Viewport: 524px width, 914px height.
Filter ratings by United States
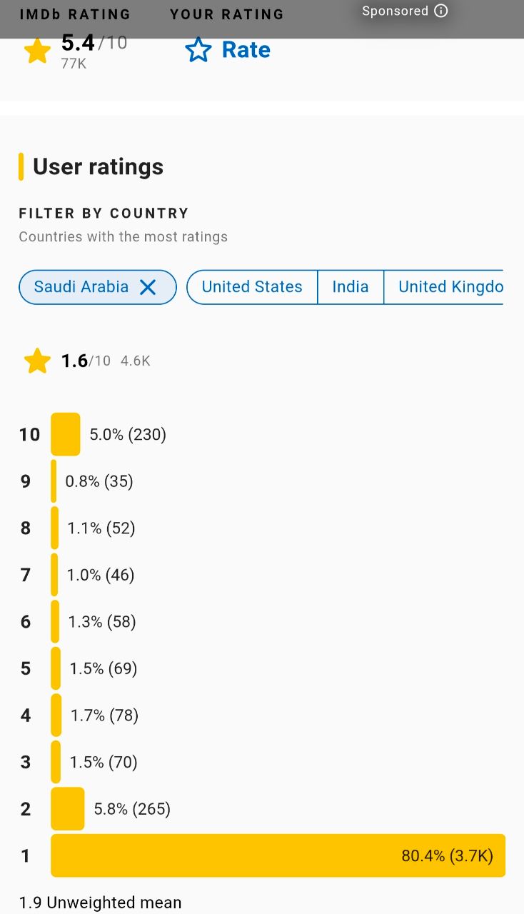click(x=252, y=287)
